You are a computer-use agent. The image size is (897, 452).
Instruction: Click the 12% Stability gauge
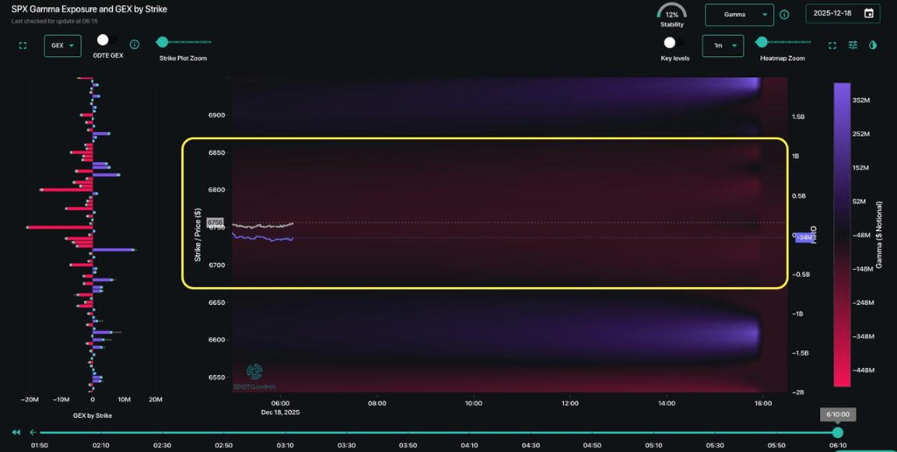coord(671,14)
